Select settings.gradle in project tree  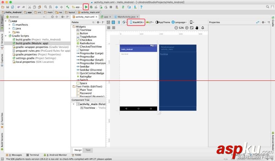(x=34, y=58)
